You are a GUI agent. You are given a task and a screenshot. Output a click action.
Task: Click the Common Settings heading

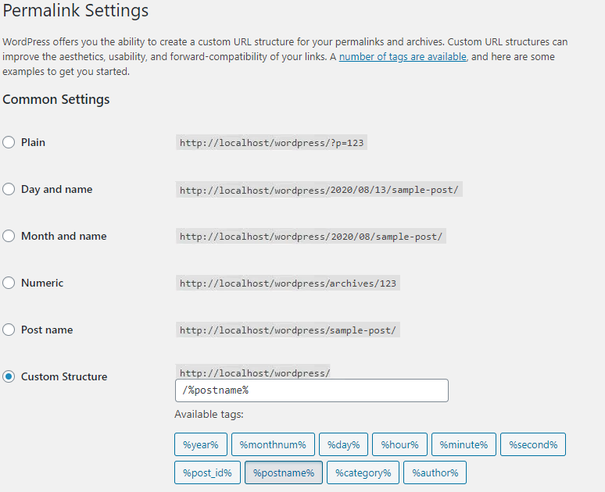tap(56, 99)
